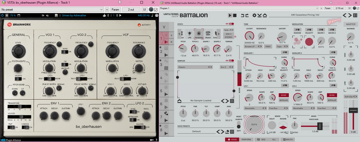Open voice presets grid browser
Image resolution: width=360 pixels, height=142 pixels.
[x=232, y=131]
